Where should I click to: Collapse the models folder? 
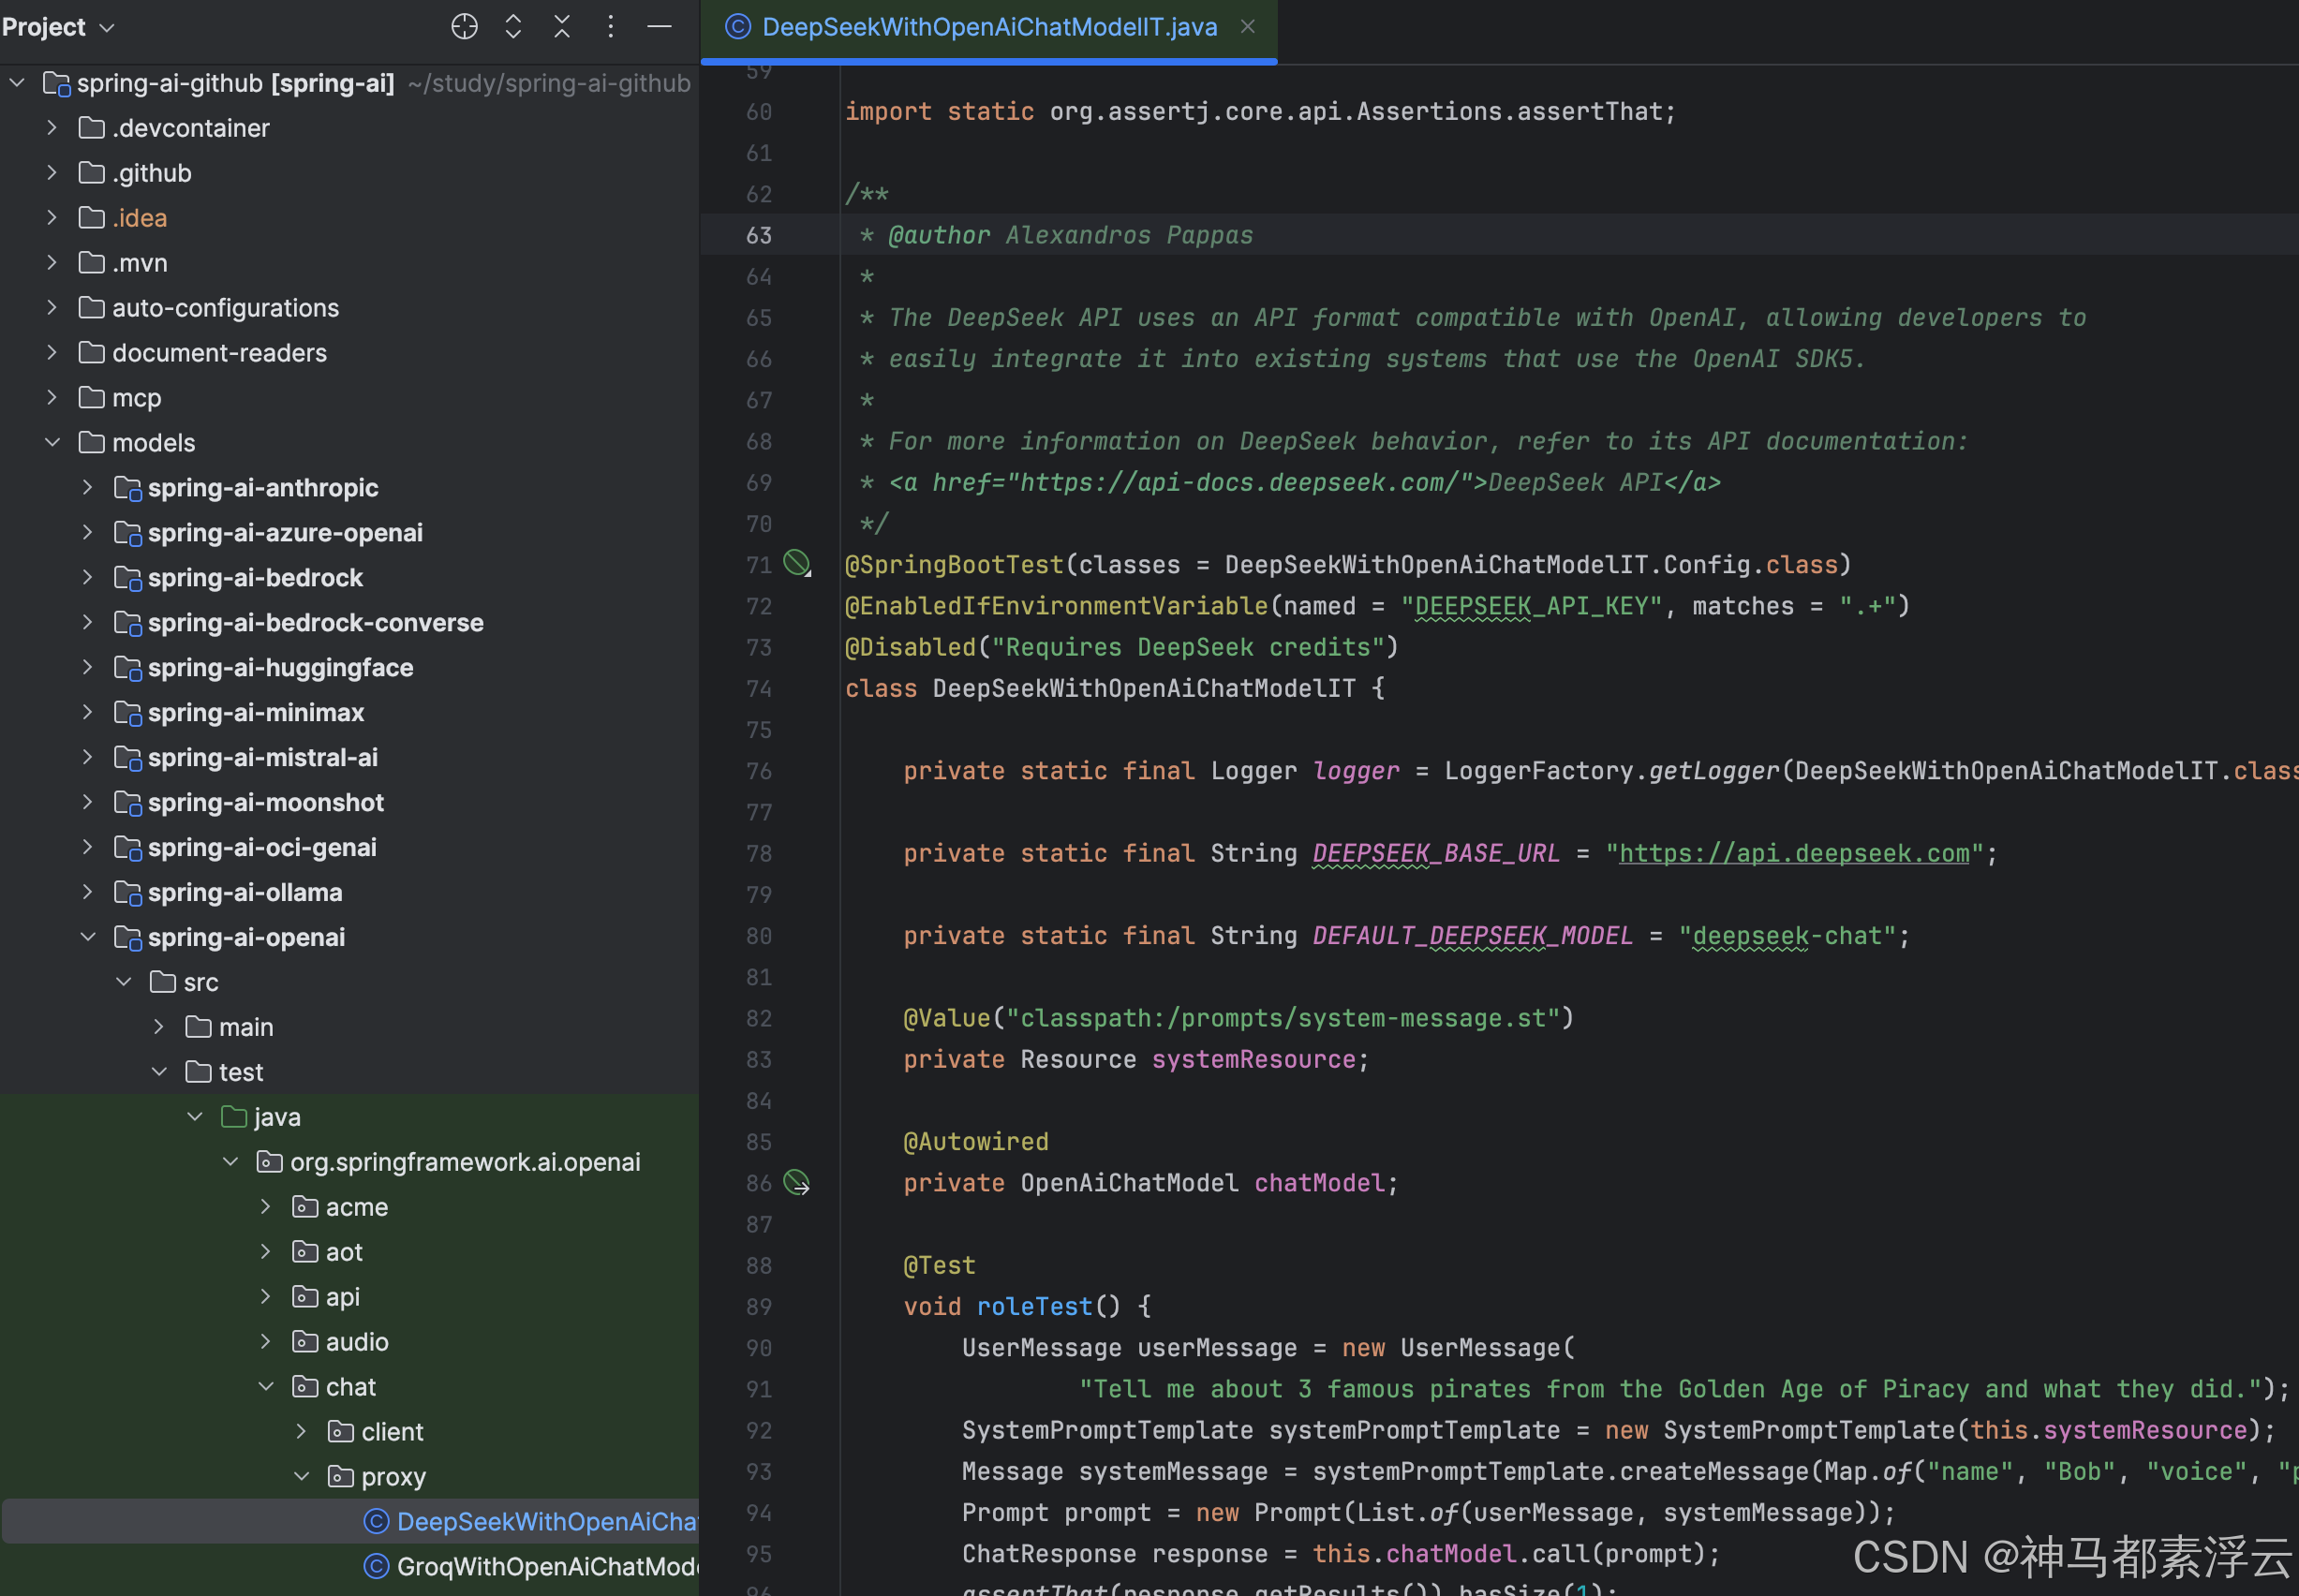click(52, 442)
